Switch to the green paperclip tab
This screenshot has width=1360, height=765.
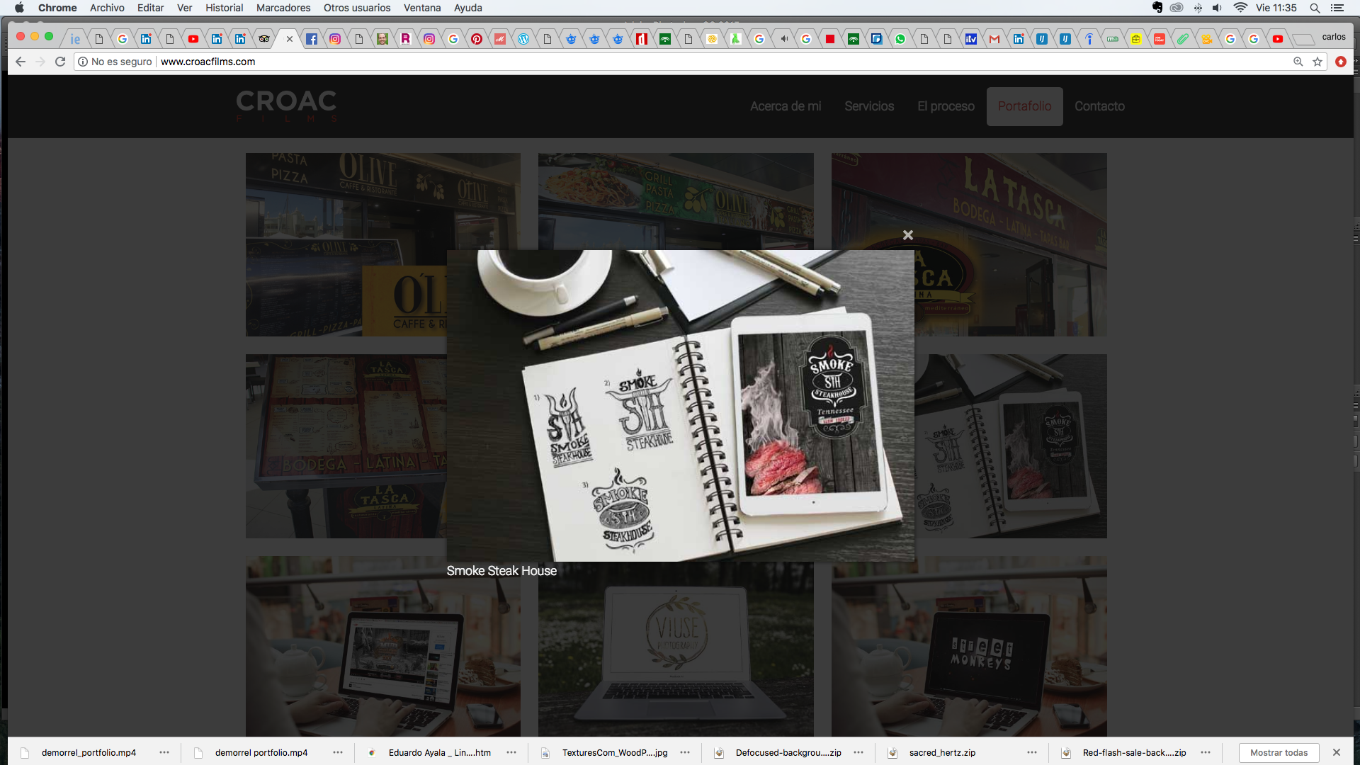click(1183, 39)
